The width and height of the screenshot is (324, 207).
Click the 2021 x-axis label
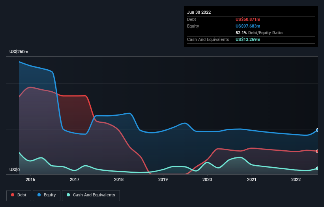point(252,179)
